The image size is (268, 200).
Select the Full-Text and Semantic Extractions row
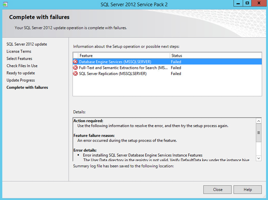point(167,68)
